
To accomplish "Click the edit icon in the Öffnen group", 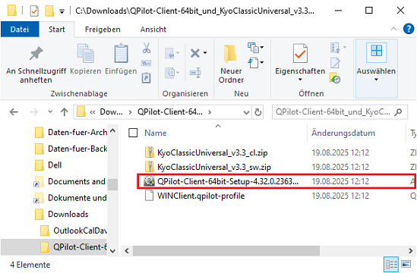I will click(335, 63).
